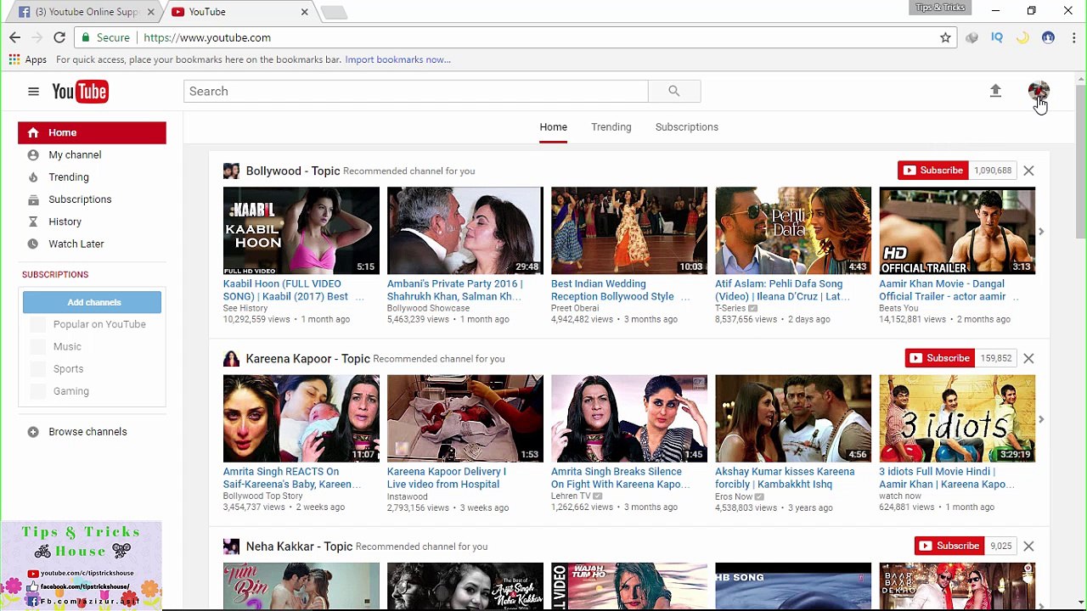Image resolution: width=1087 pixels, height=611 pixels.
Task: Open Amrita Singh Breaks Silence title
Action: click(621, 478)
